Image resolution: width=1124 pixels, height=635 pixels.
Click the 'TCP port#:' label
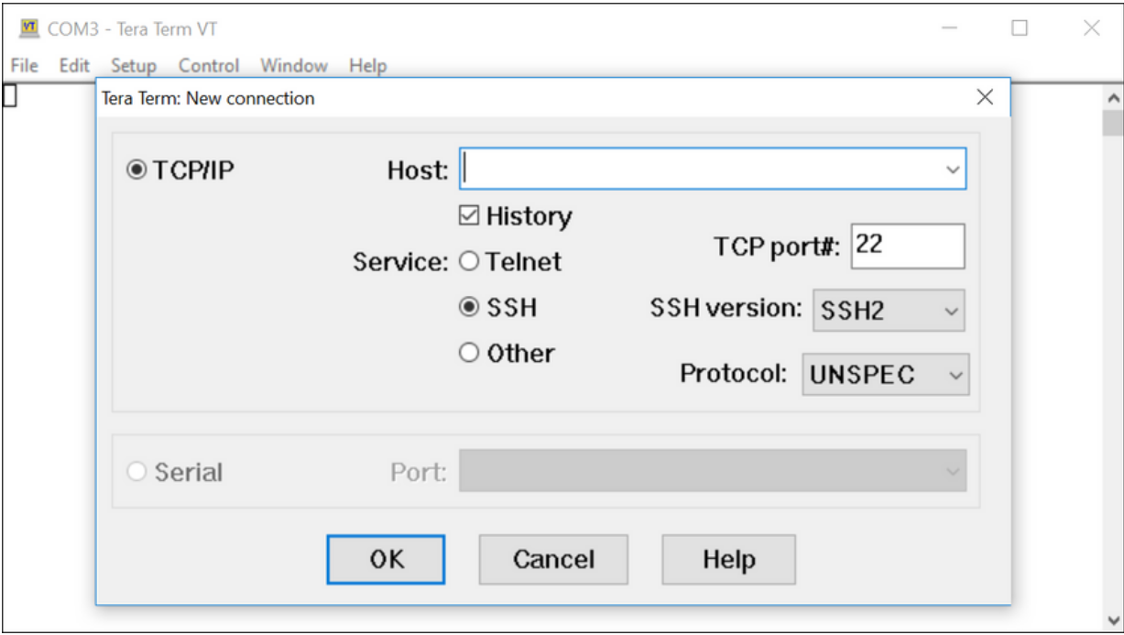point(777,246)
